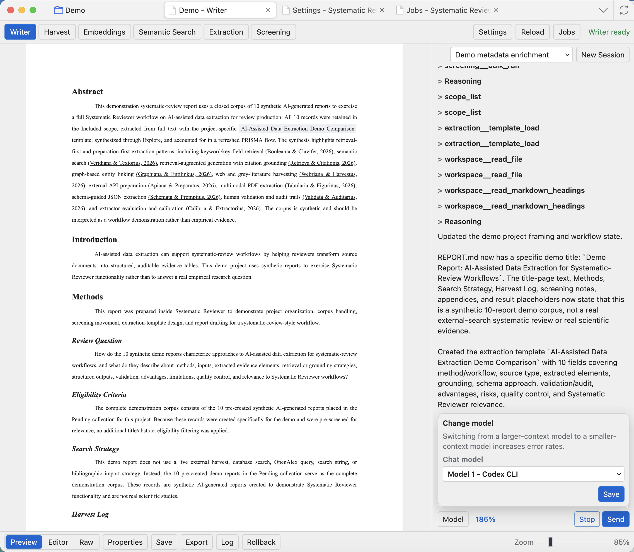Viewport: 634px width, 552px height.
Task: Open the Screening module
Action: [273, 32]
